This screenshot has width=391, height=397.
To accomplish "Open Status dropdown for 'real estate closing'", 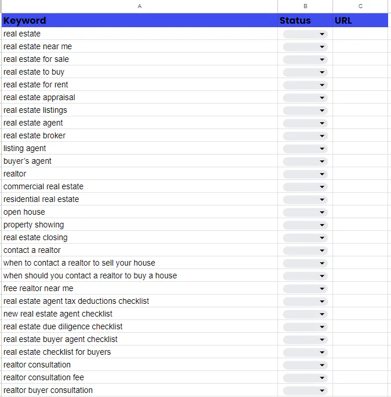I will coord(305,238).
